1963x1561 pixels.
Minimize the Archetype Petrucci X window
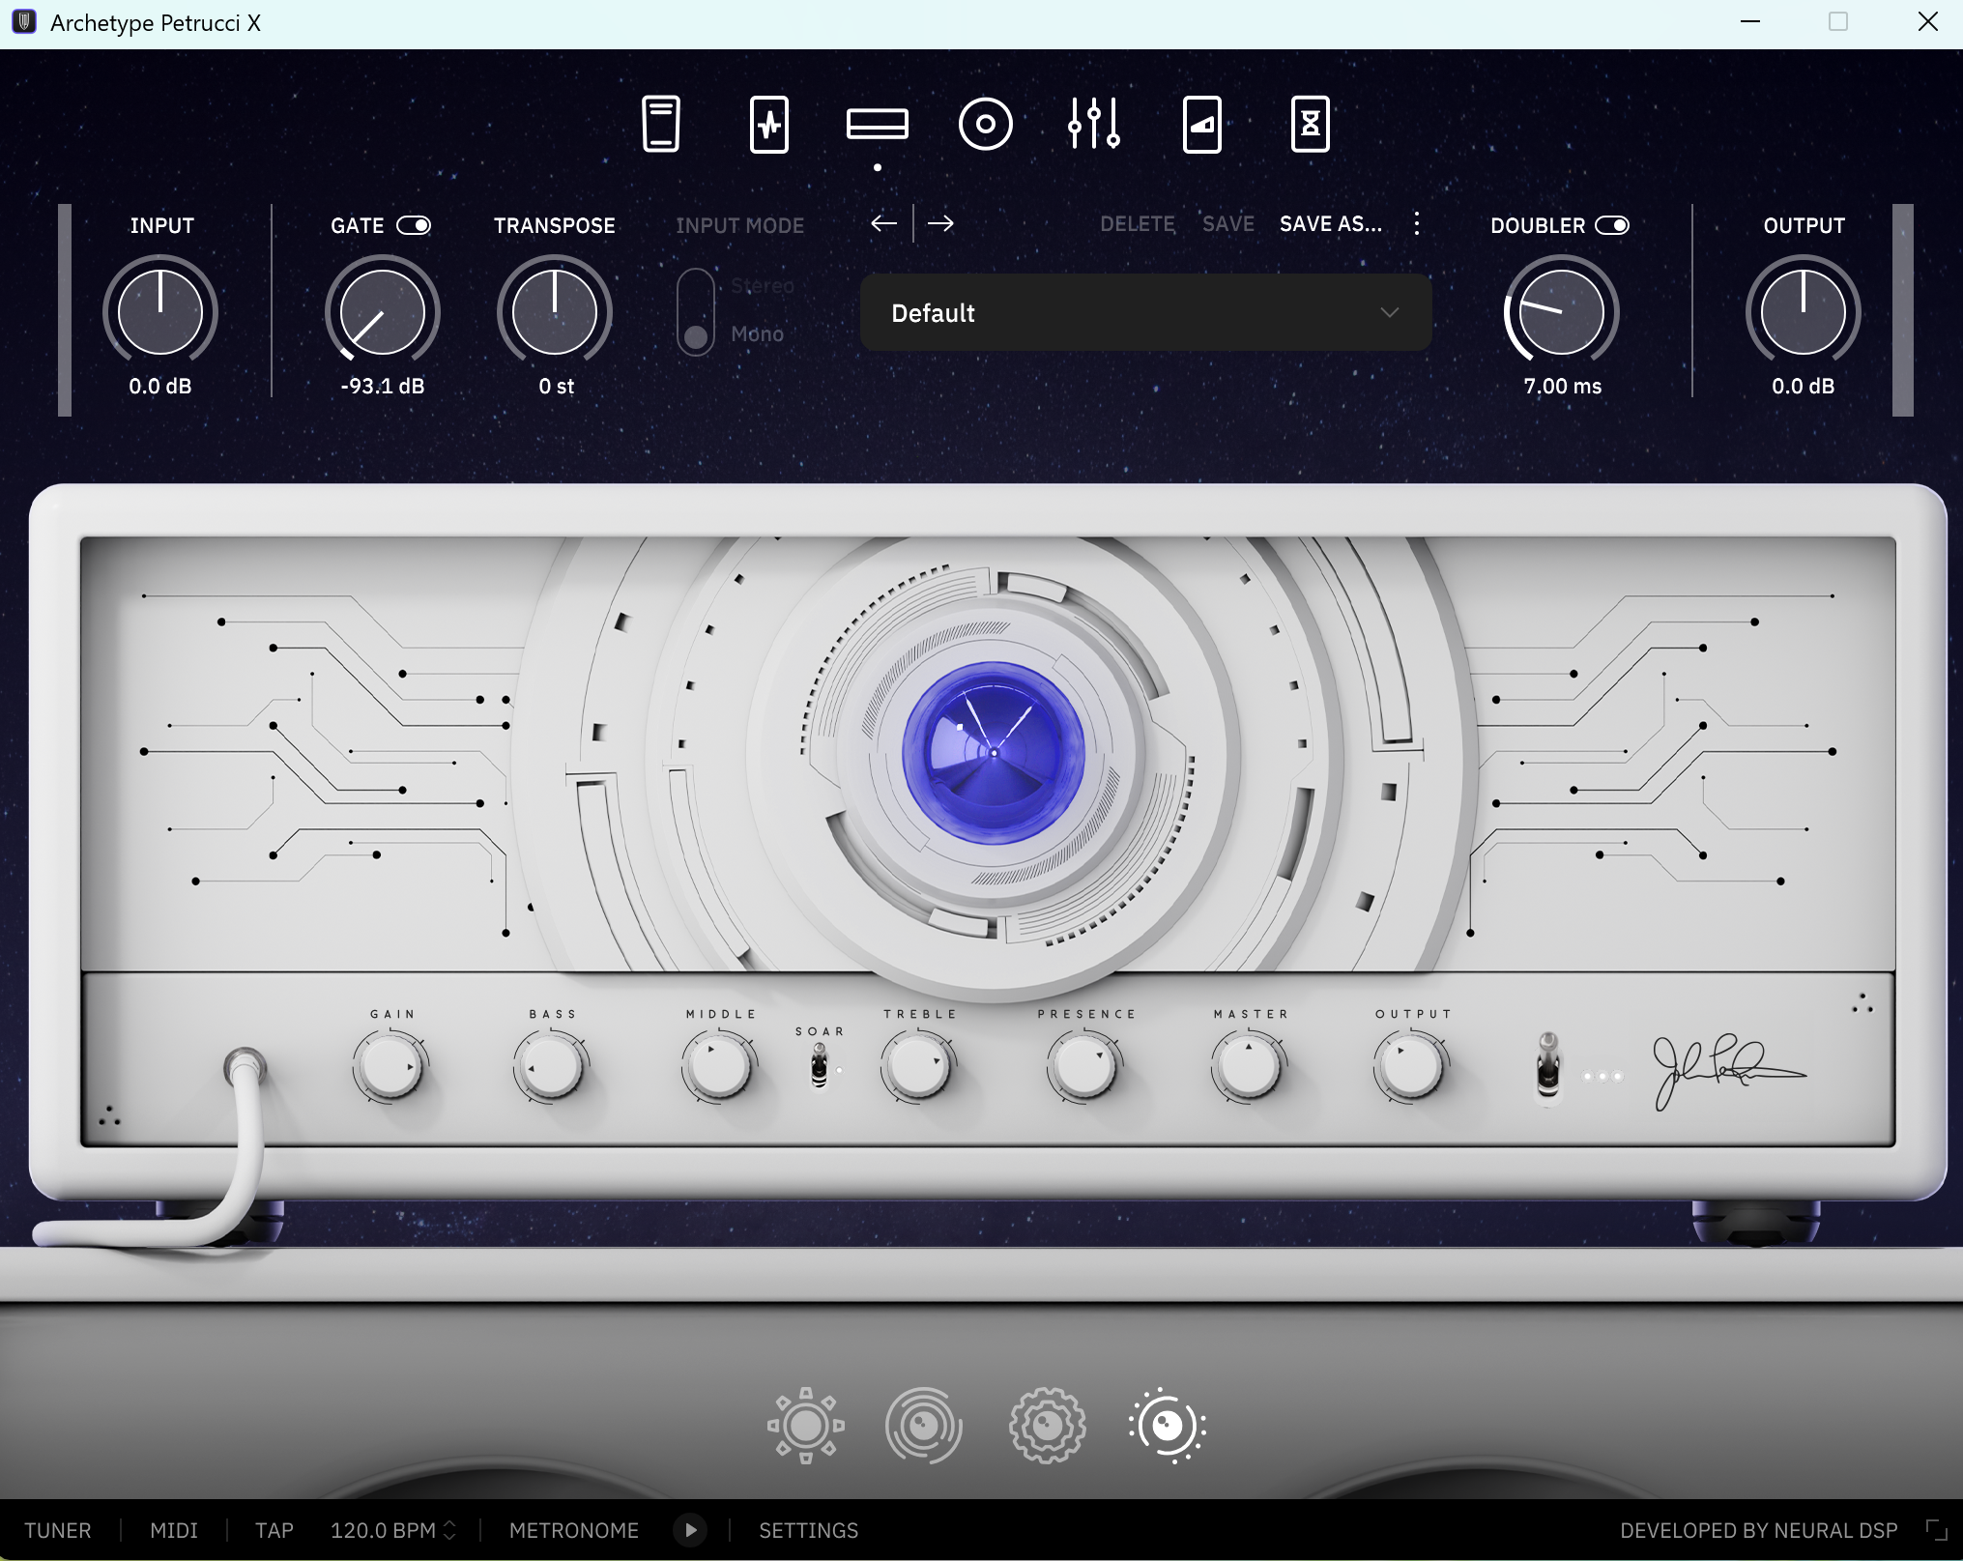[x=1750, y=22]
